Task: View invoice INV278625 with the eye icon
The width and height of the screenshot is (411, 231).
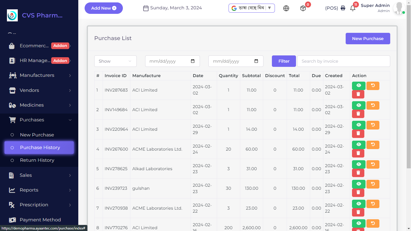Action: pyautogui.click(x=359, y=164)
